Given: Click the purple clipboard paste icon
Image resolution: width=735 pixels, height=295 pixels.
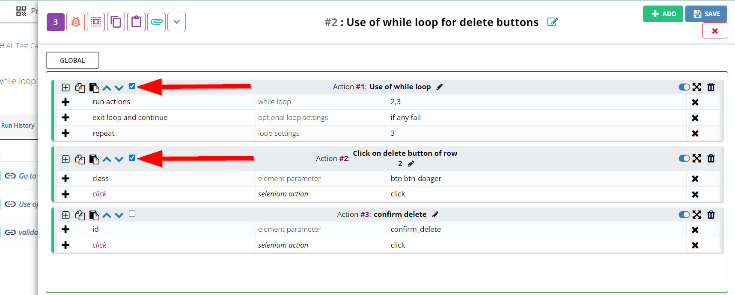Looking at the screenshot, I should (x=136, y=22).
